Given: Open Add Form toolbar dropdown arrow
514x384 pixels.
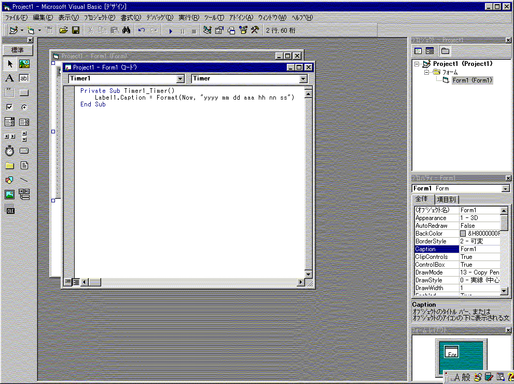Looking at the screenshot, I should click(x=39, y=31).
